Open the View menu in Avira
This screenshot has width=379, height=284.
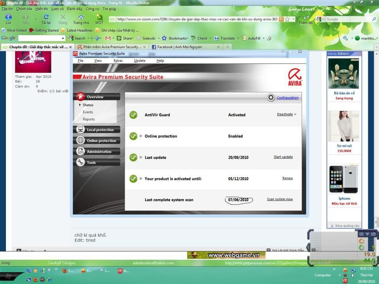point(98,61)
